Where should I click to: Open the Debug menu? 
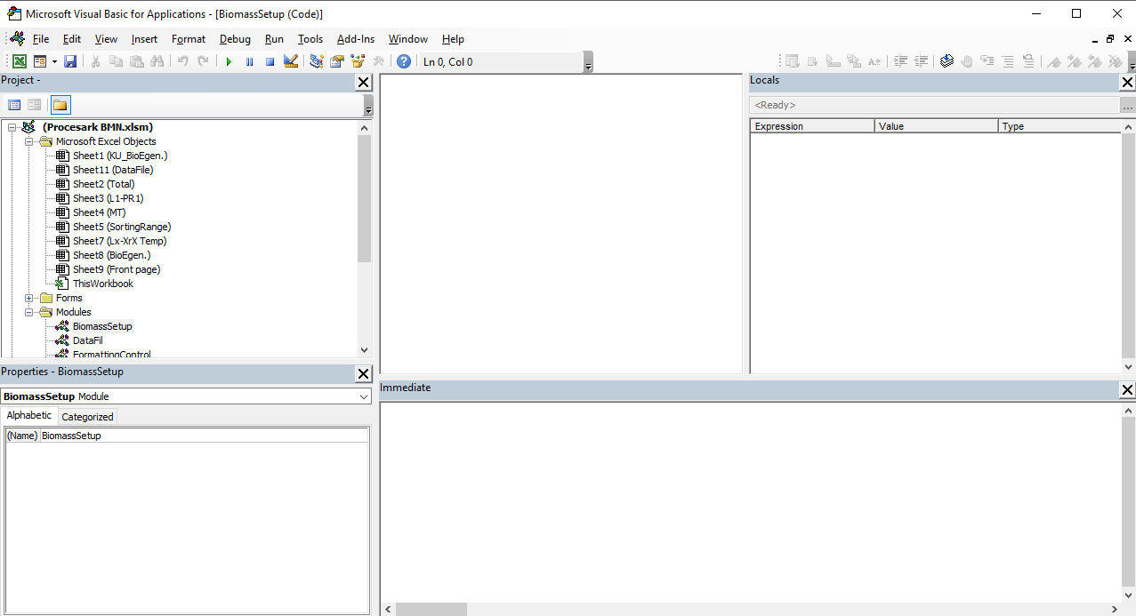point(235,39)
